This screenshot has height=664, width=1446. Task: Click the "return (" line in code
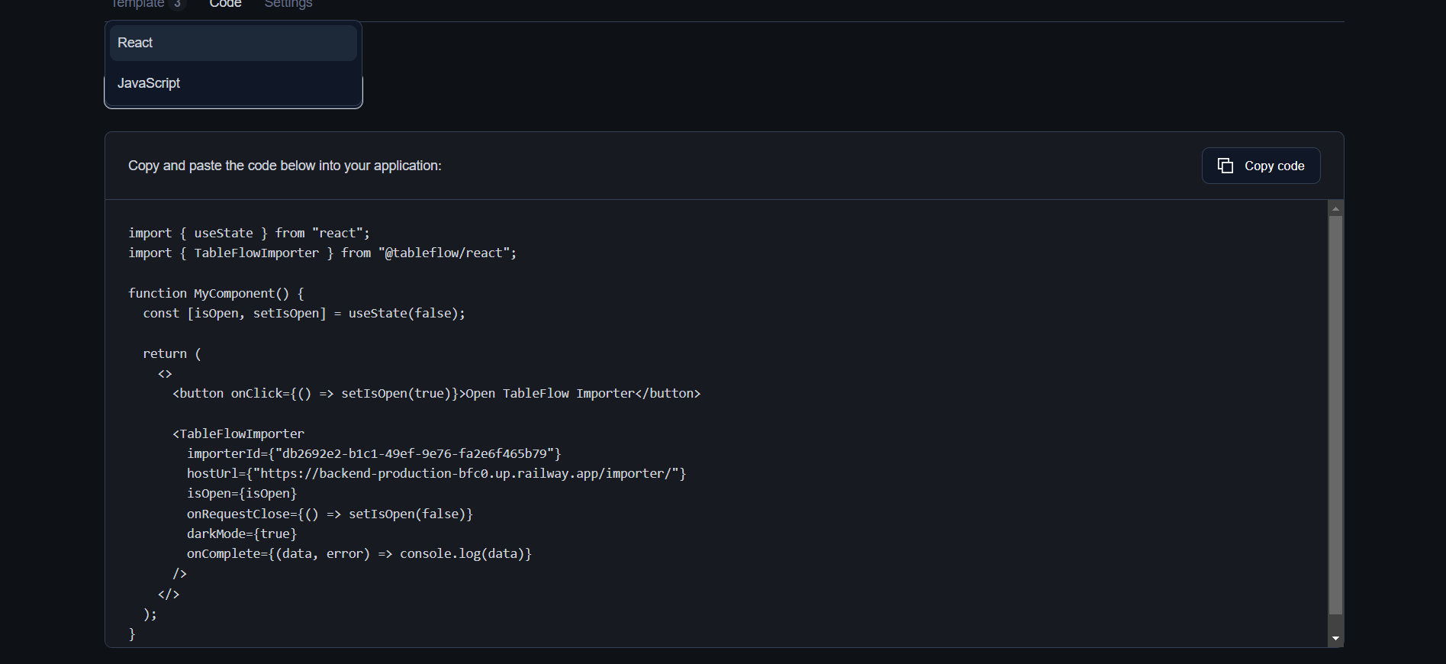(172, 353)
